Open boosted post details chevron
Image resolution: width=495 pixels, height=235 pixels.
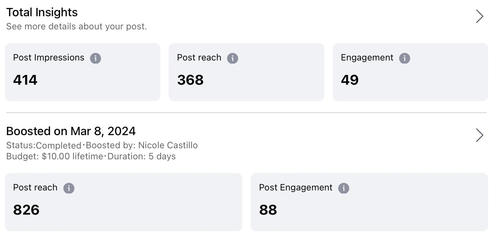[479, 135]
